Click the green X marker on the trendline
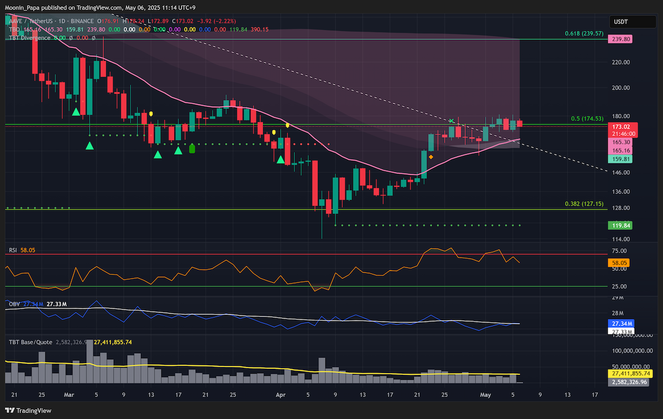This screenshot has height=419, width=663. point(452,121)
